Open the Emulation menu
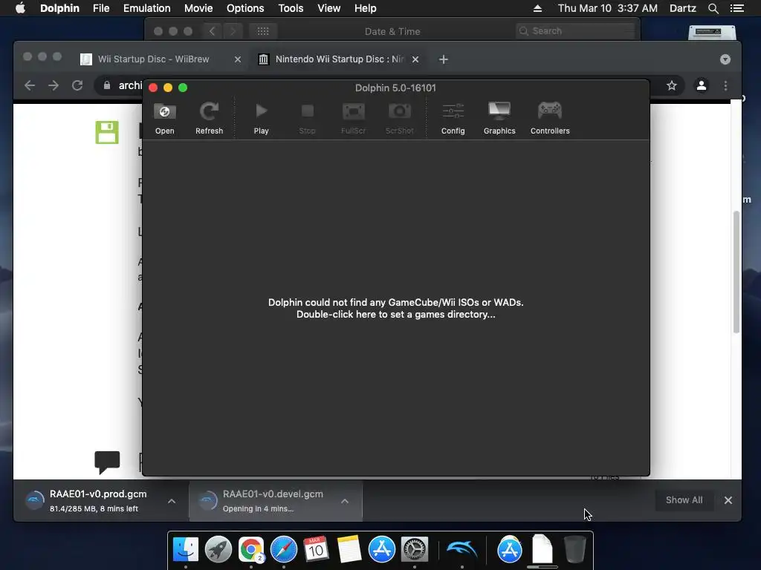This screenshot has width=761, height=570. point(146,8)
